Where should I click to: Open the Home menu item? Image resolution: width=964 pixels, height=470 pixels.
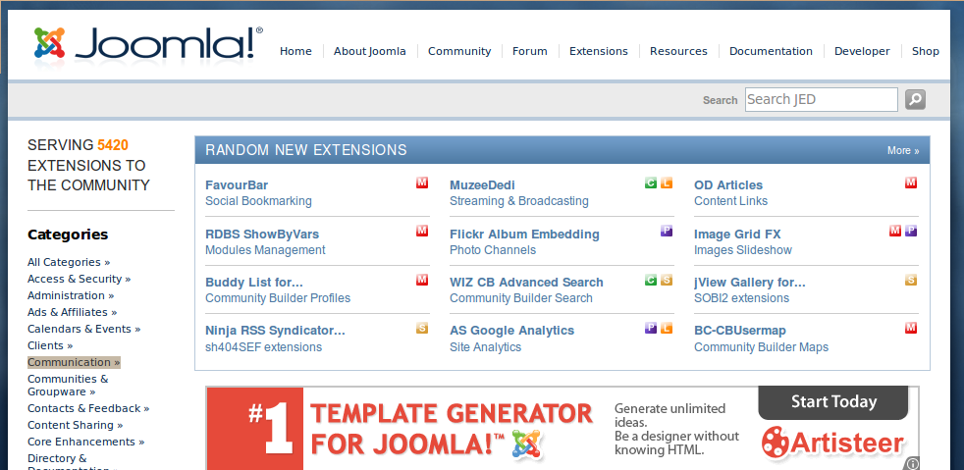(295, 51)
